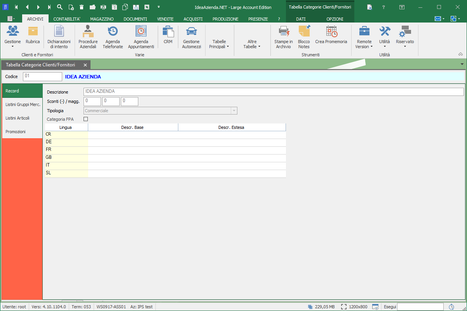Image resolution: width=467 pixels, height=311 pixels.
Task: Open Dichiarazioni di intento
Action: pos(59,36)
